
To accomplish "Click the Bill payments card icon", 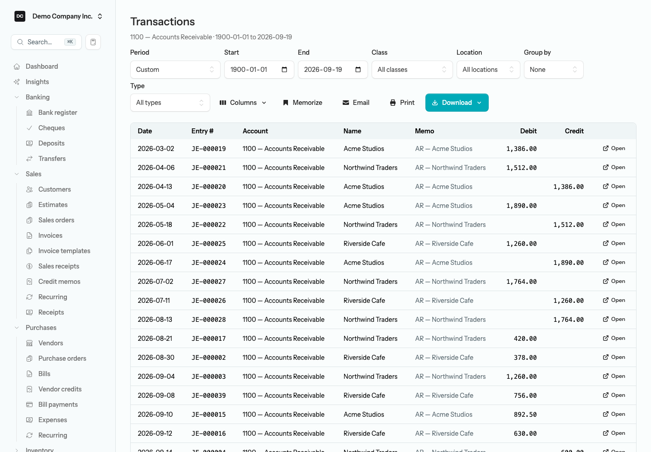I will 29,405.
